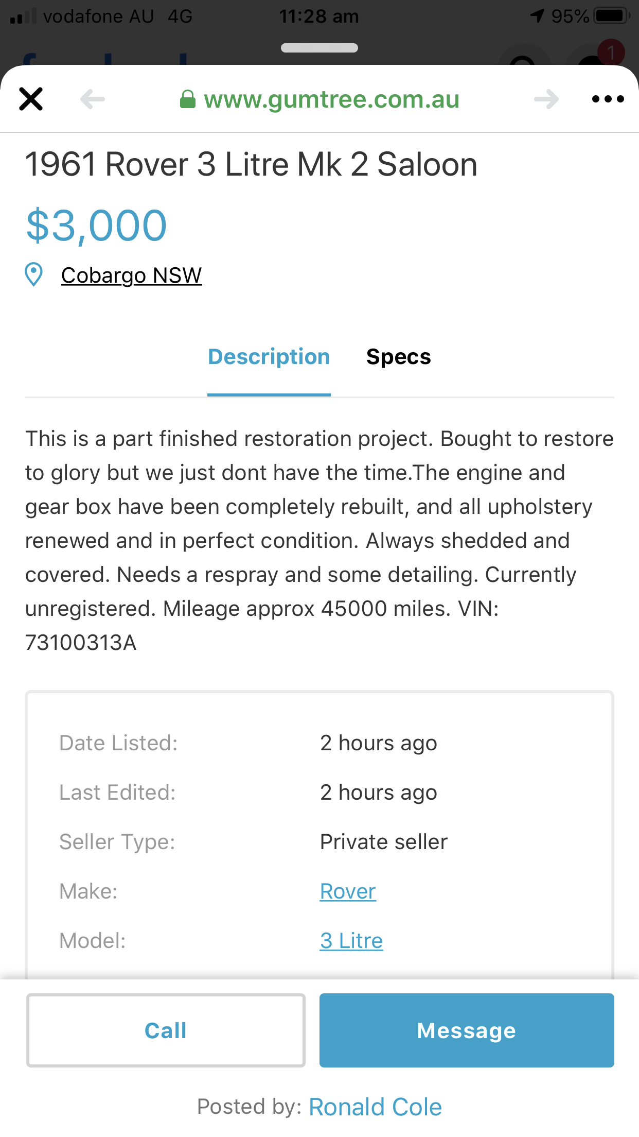Tap the browser forward arrow
Image resolution: width=639 pixels, height=1137 pixels.
click(x=546, y=99)
